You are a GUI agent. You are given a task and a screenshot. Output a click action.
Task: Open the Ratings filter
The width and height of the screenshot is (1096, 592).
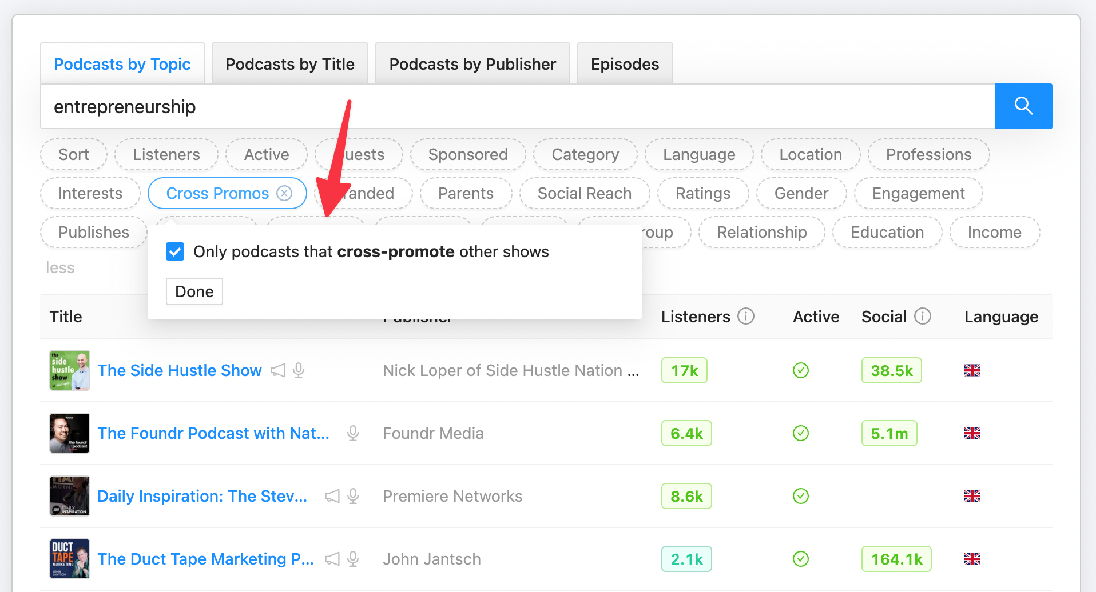(703, 193)
